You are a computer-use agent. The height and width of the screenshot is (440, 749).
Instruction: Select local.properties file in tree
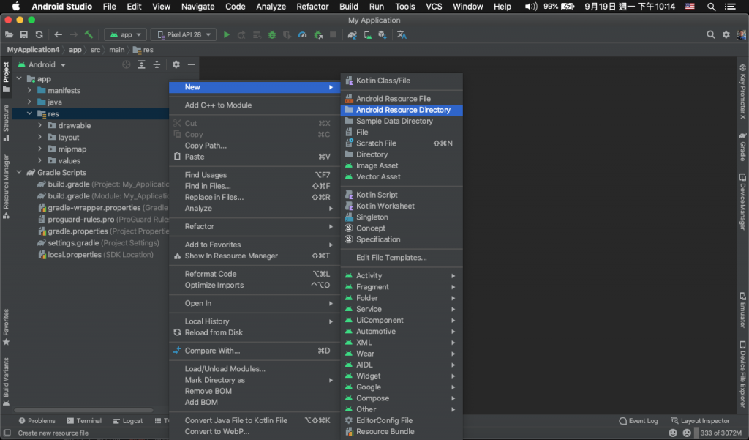coord(96,255)
